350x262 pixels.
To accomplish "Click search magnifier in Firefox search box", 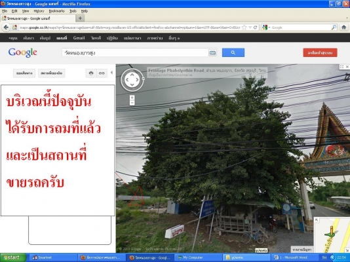I will (334, 28).
